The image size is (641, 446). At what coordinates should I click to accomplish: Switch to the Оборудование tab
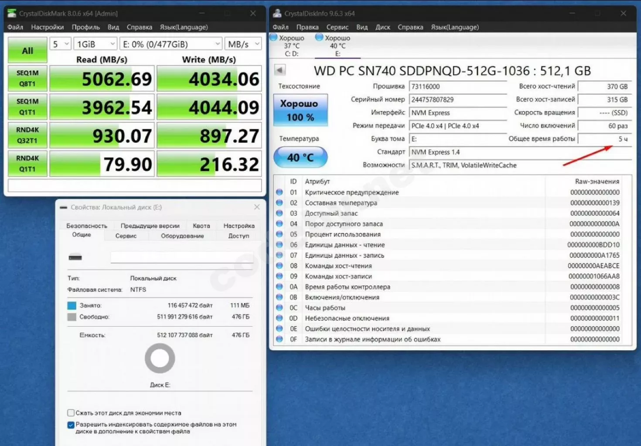click(x=182, y=236)
